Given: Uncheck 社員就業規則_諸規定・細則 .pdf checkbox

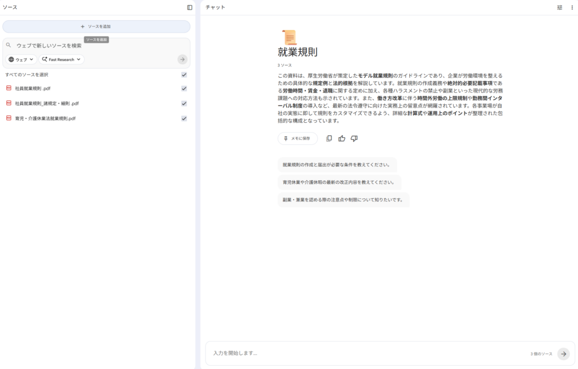Looking at the screenshot, I should coord(184,103).
